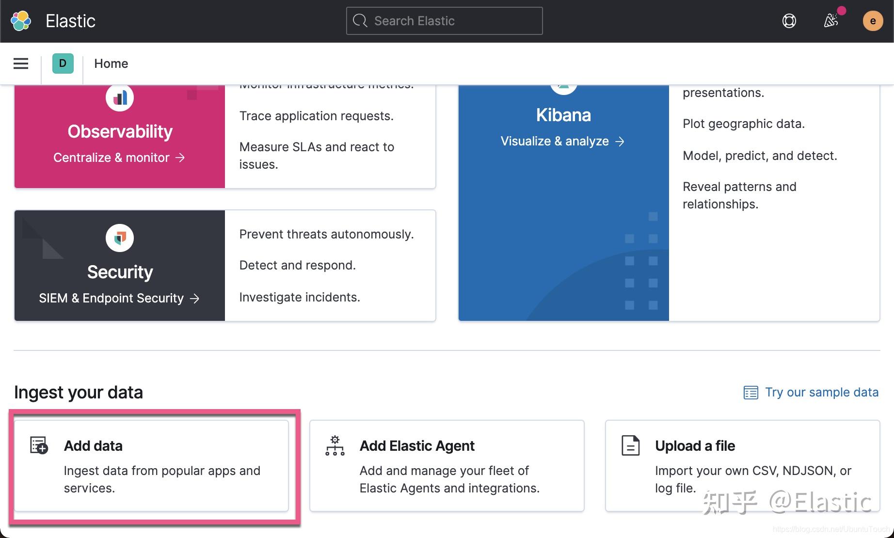Open the main navigation hamburger menu
The height and width of the screenshot is (538, 894).
coord(20,63)
